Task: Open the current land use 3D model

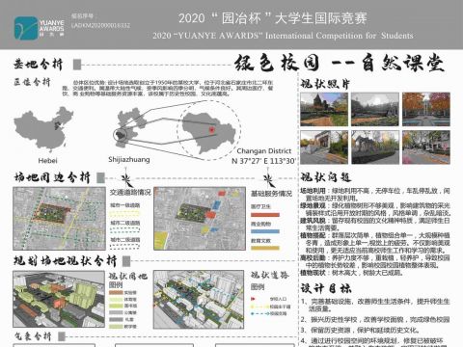Action: click(x=59, y=299)
